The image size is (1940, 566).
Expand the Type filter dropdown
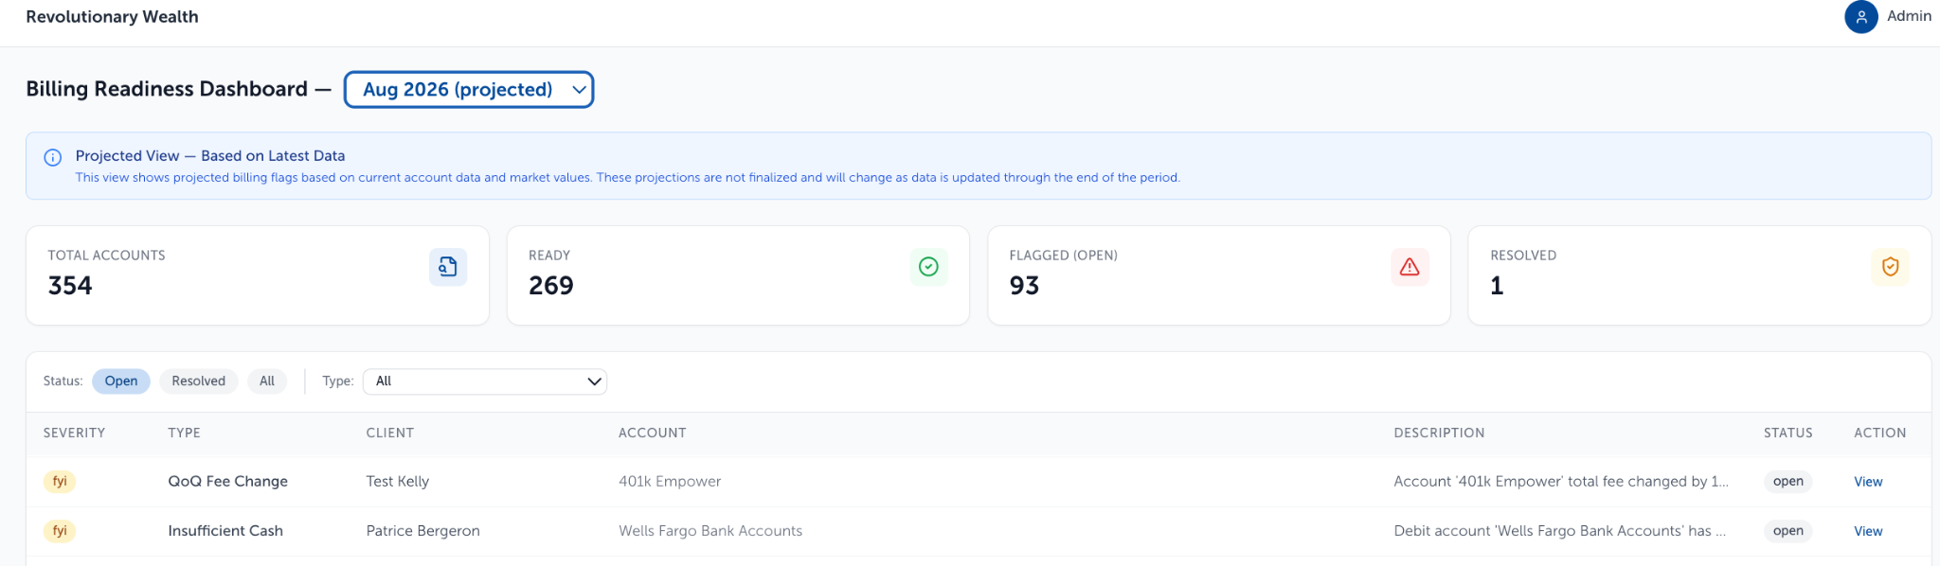coord(485,381)
